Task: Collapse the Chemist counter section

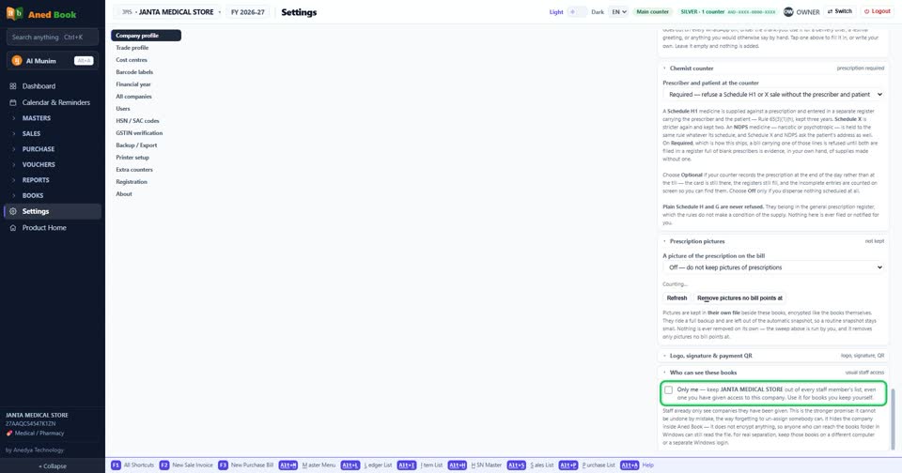Action: pyautogui.click(x=773, y=68)
